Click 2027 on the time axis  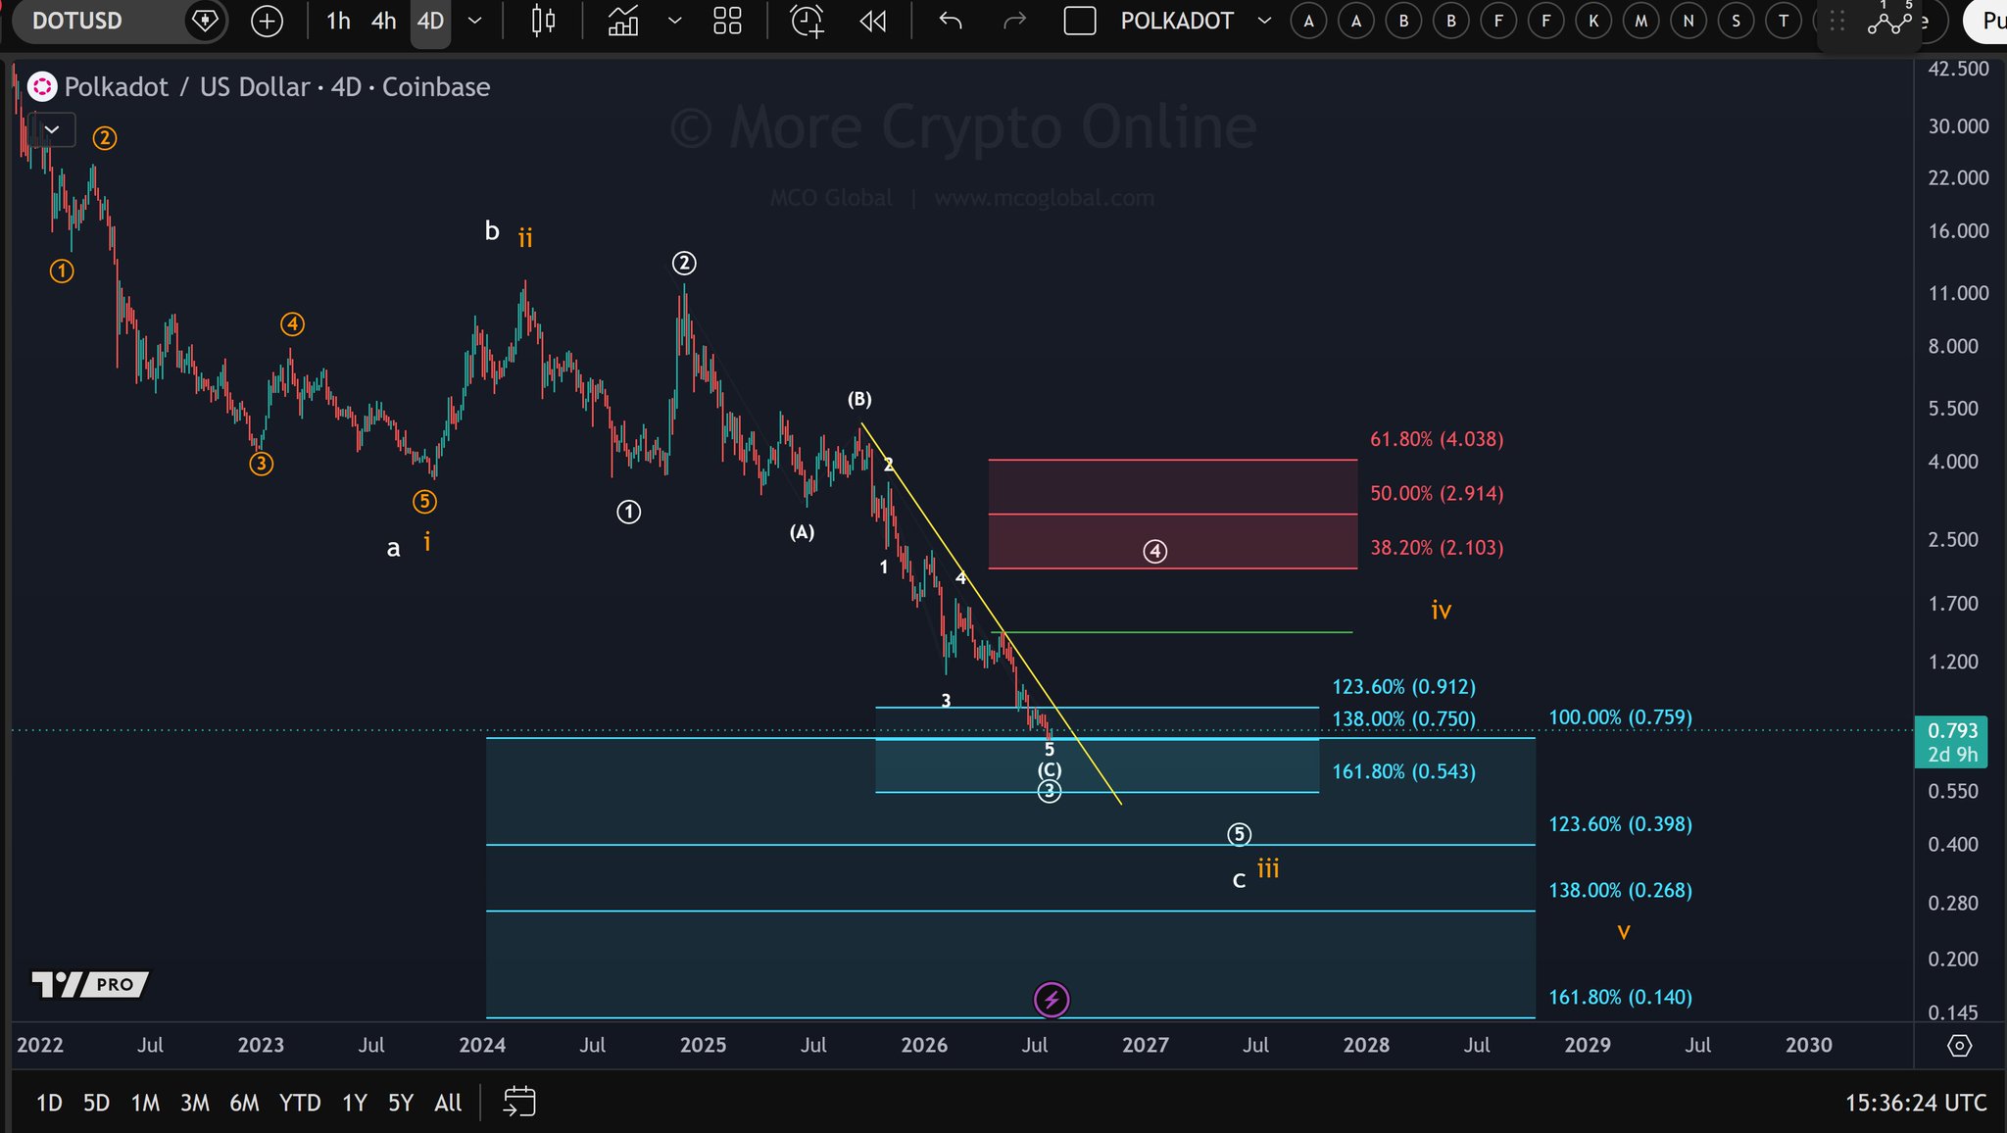pos(1146,1045)
